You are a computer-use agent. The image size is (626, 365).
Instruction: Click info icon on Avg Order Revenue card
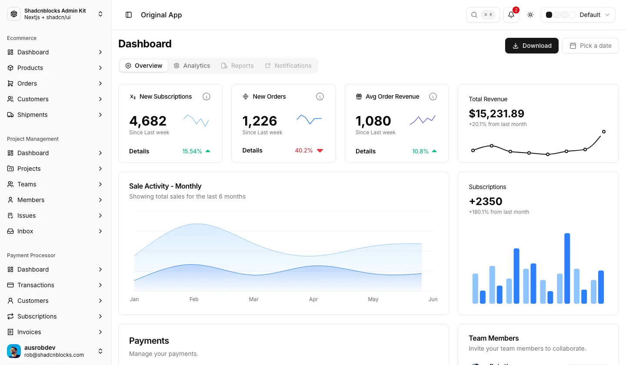tap(433, 96)
